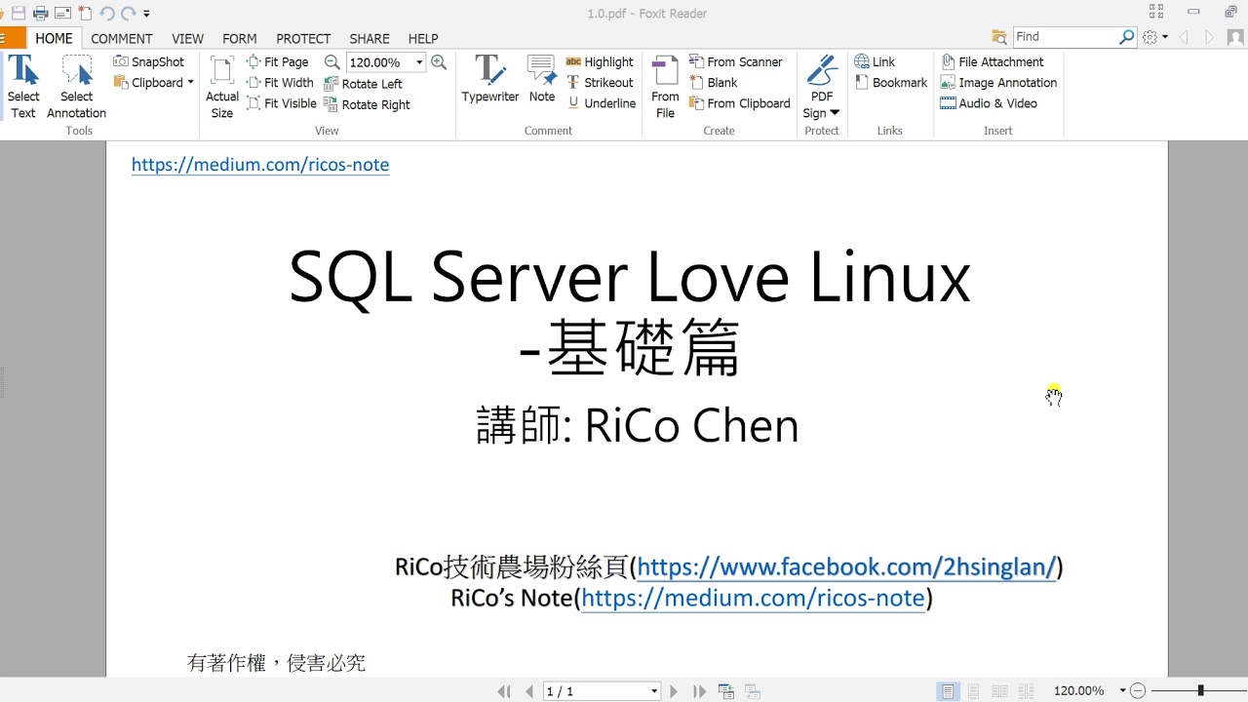
Task: Click the user account avatar icon
Action: 1236,37
